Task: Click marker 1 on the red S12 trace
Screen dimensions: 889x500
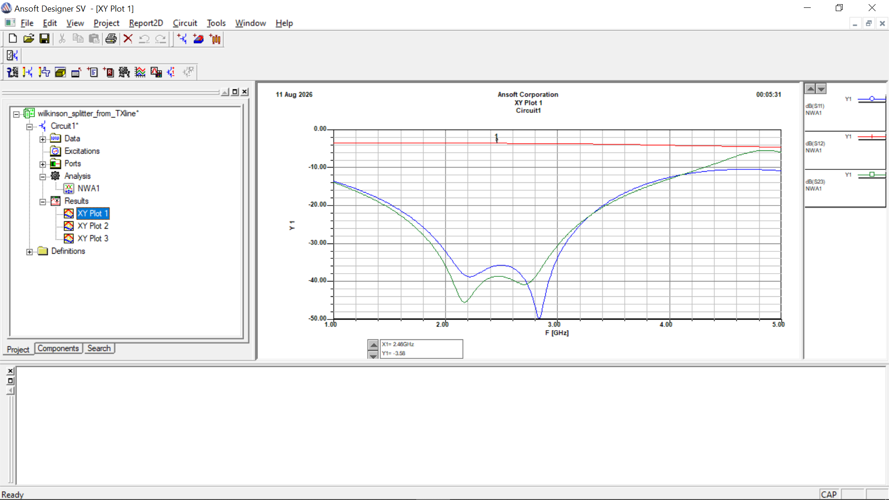Action: (496, 138)
